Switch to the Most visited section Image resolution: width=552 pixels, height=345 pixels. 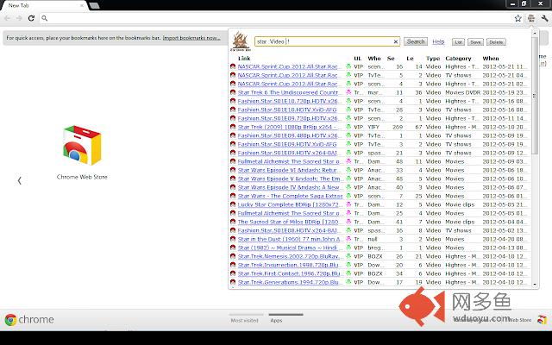click(x=245, y=320)
